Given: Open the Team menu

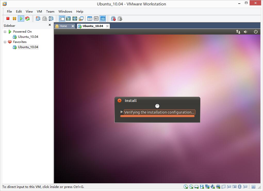Looking at the screenshot, I should tap(50, 11).
